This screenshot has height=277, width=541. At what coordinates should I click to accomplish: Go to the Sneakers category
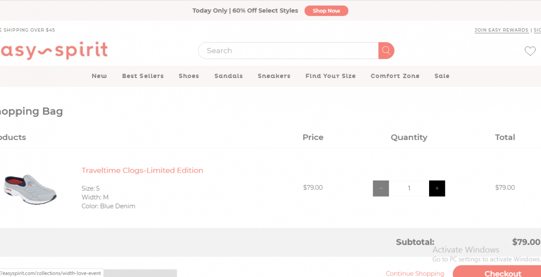click(x=274, y=76)
